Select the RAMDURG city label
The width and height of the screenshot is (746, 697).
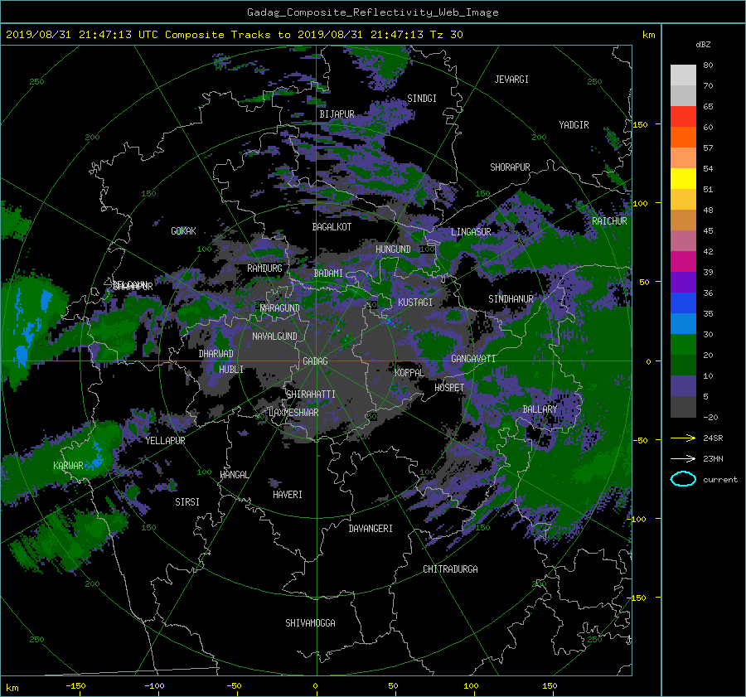[264, 269]
